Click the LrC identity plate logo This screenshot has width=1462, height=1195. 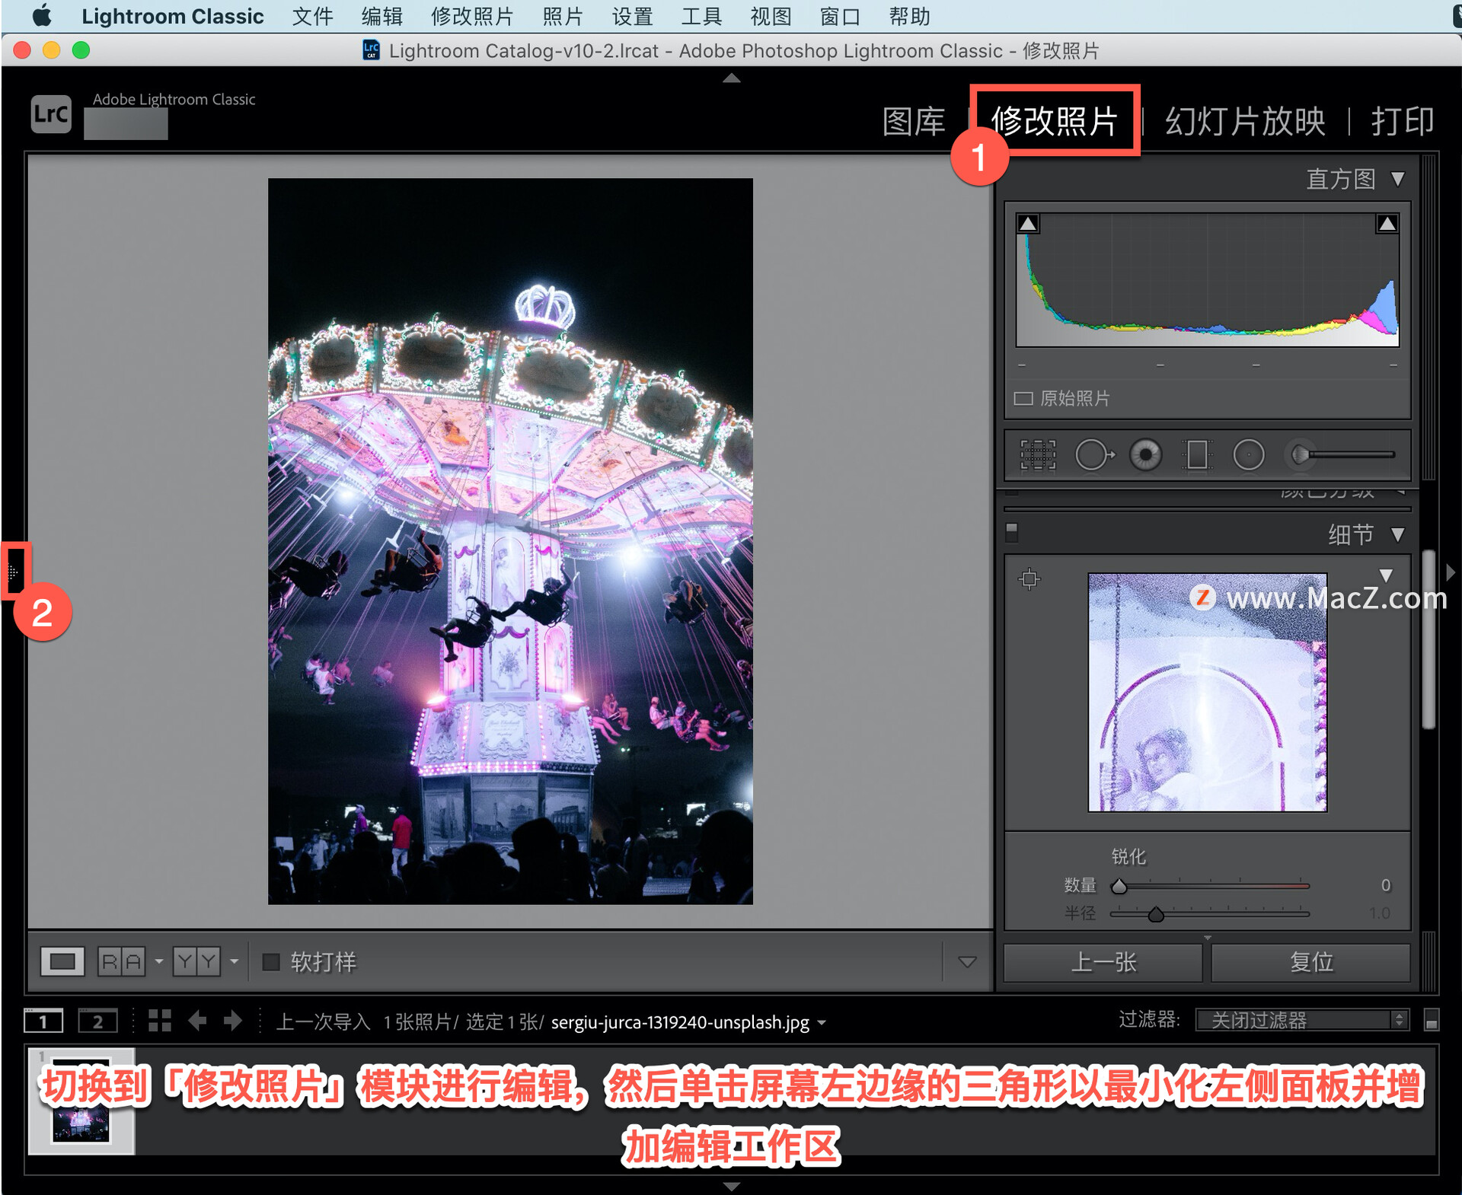point(51,114)
